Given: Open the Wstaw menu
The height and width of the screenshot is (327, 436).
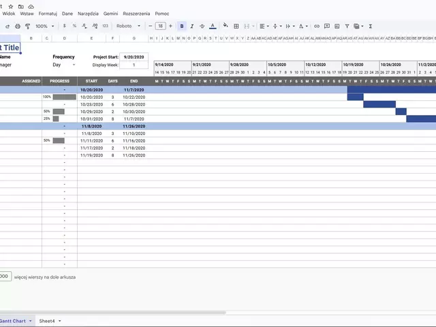Looking at the screenshot, I should pos(27,14).
